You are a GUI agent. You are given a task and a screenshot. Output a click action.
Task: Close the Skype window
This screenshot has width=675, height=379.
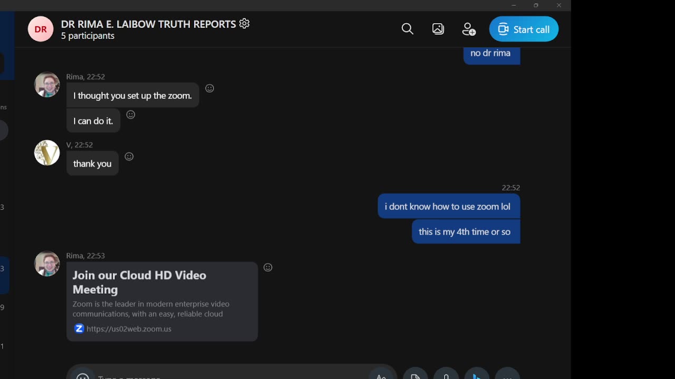[558, 5]
